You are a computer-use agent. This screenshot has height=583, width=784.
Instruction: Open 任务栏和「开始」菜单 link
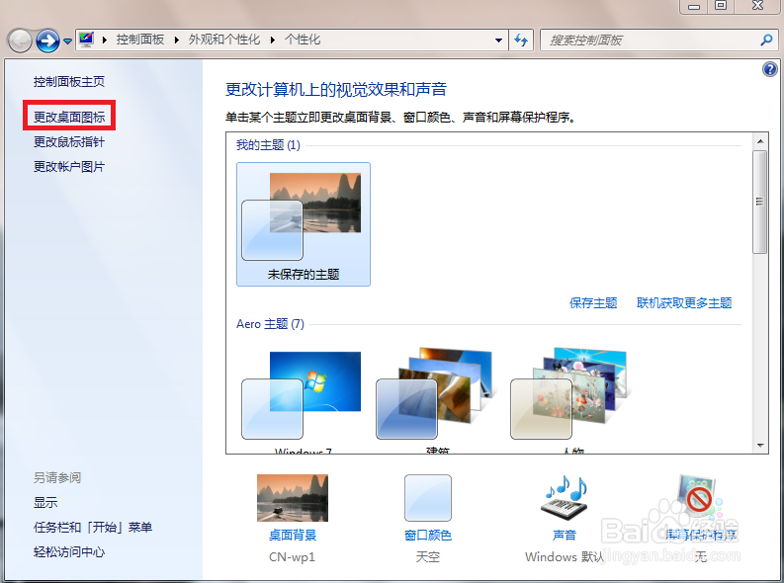point(93,528)
